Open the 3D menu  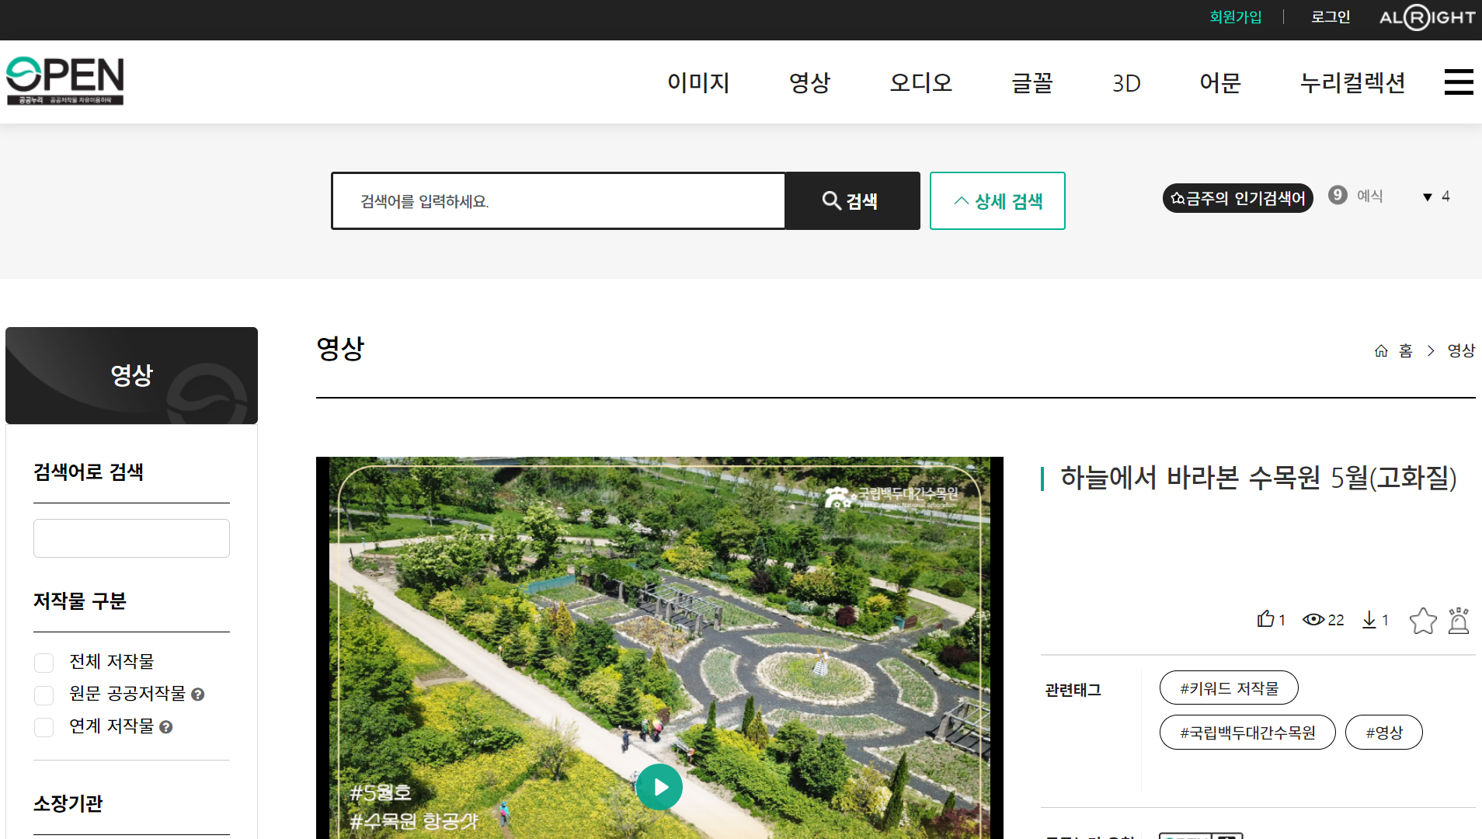(1126, 83)
